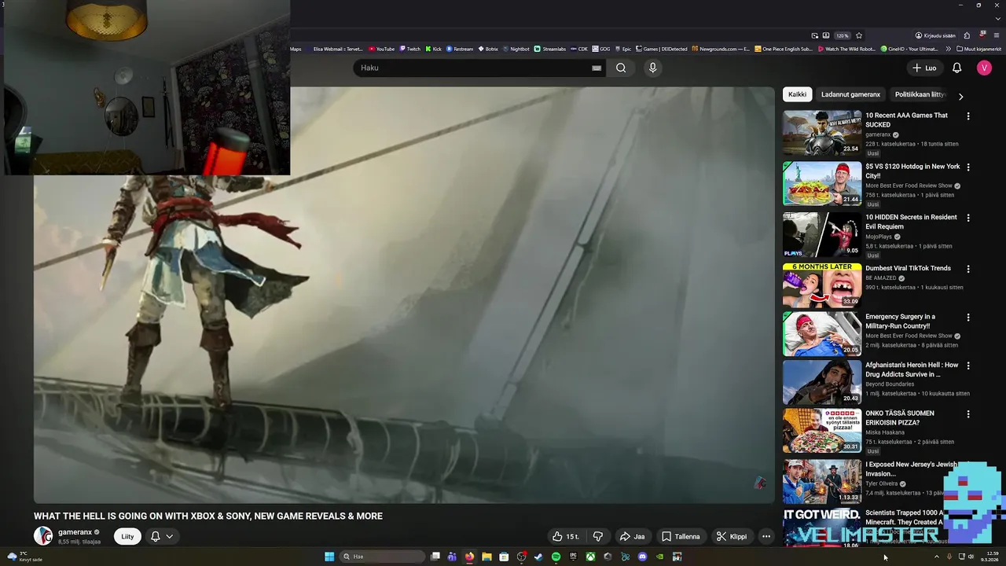The image size is (1006, 566).
Task: Open 'ONKO TÄSSÄ SUOMEN ERIKOISIN PIZZA?' title
Action: coord(900,417)
